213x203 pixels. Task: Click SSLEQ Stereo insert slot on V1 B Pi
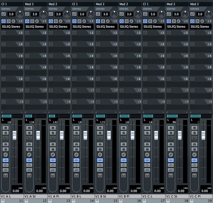coord(130,27)
